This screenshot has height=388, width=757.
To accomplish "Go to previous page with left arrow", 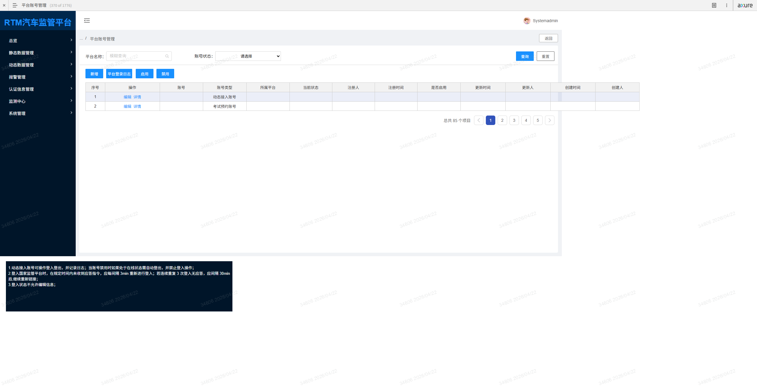I will pos(478,120).
